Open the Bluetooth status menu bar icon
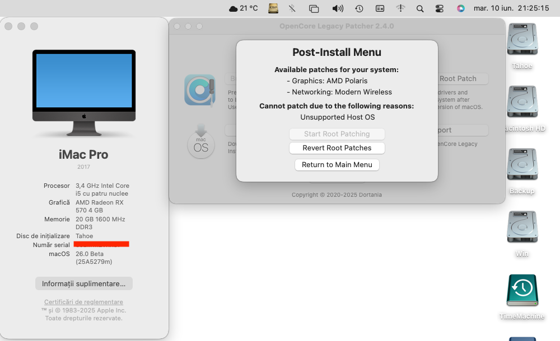 [292, 8]
